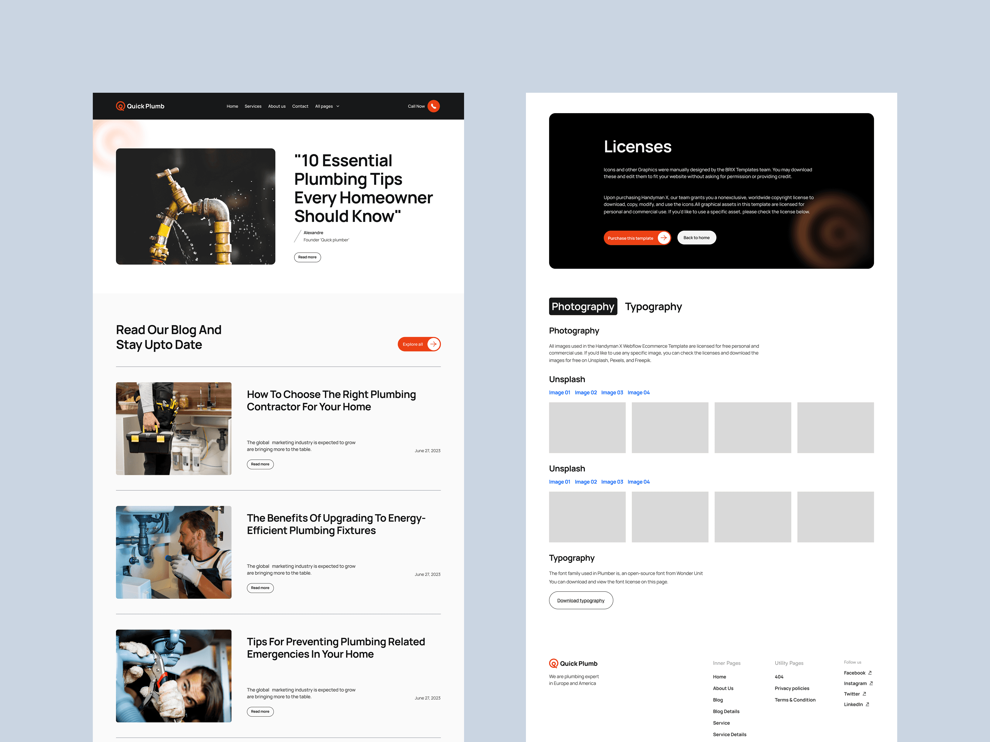Open the Image 03 link under first Unsplash
Image resolution: width=990 pixels, height=742 pixels.
point(612,392)
